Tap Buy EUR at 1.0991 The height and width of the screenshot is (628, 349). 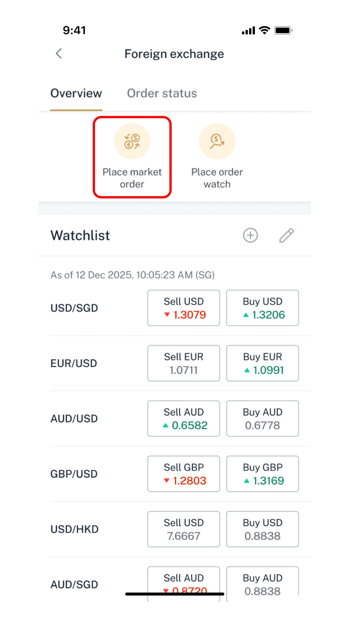[262, 363]
